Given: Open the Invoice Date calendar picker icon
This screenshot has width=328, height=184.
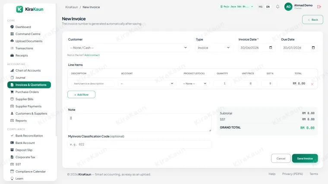Looking at the screenshot, I should click(271, 48).
